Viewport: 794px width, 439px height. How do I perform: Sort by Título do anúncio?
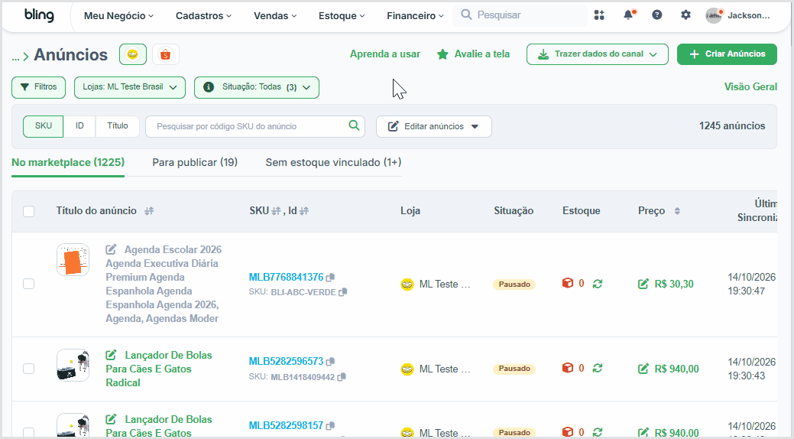(x=149, y=211)
